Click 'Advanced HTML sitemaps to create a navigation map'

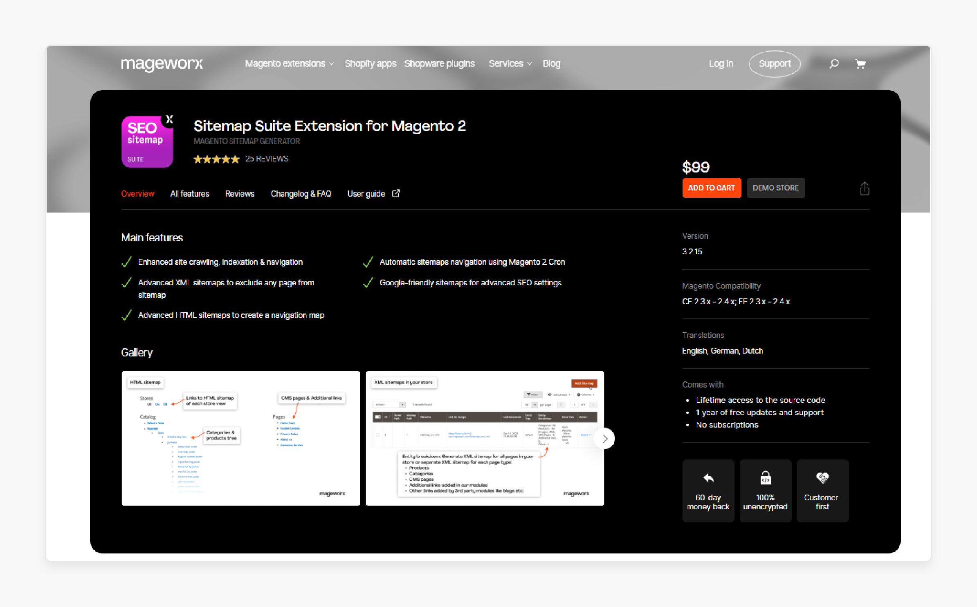[x=231, y=316]
